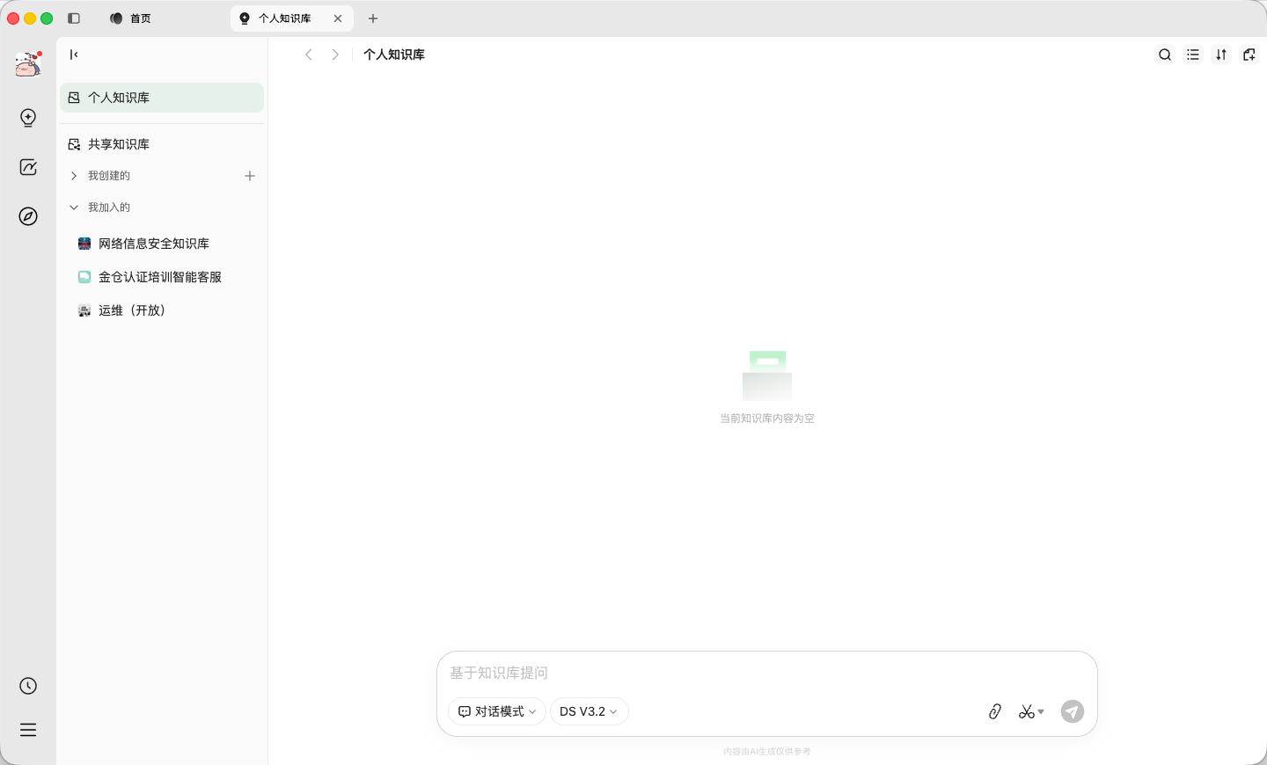The height and width of the screenshot is (765, 1267).
Task: Click the user avatar in left rail
Action: pyautogui.click(x=28, y=64)
